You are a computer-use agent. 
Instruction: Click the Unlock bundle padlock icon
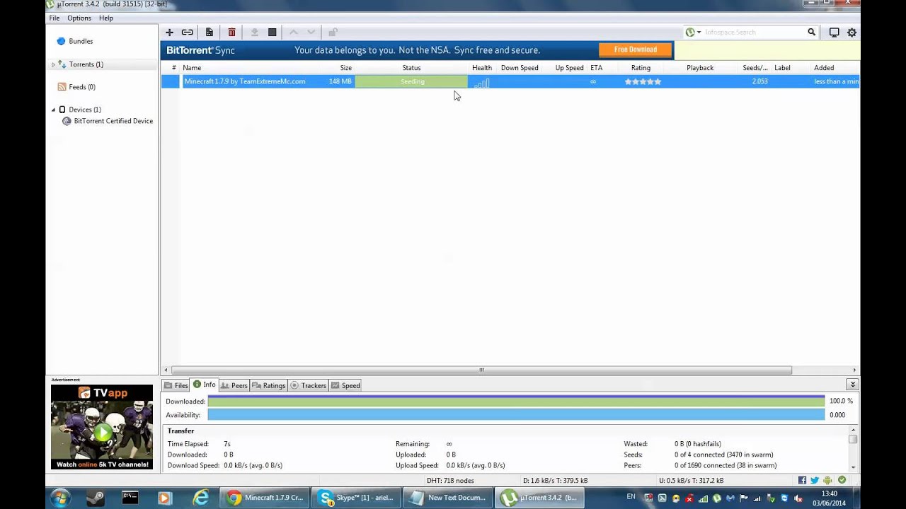333,33
